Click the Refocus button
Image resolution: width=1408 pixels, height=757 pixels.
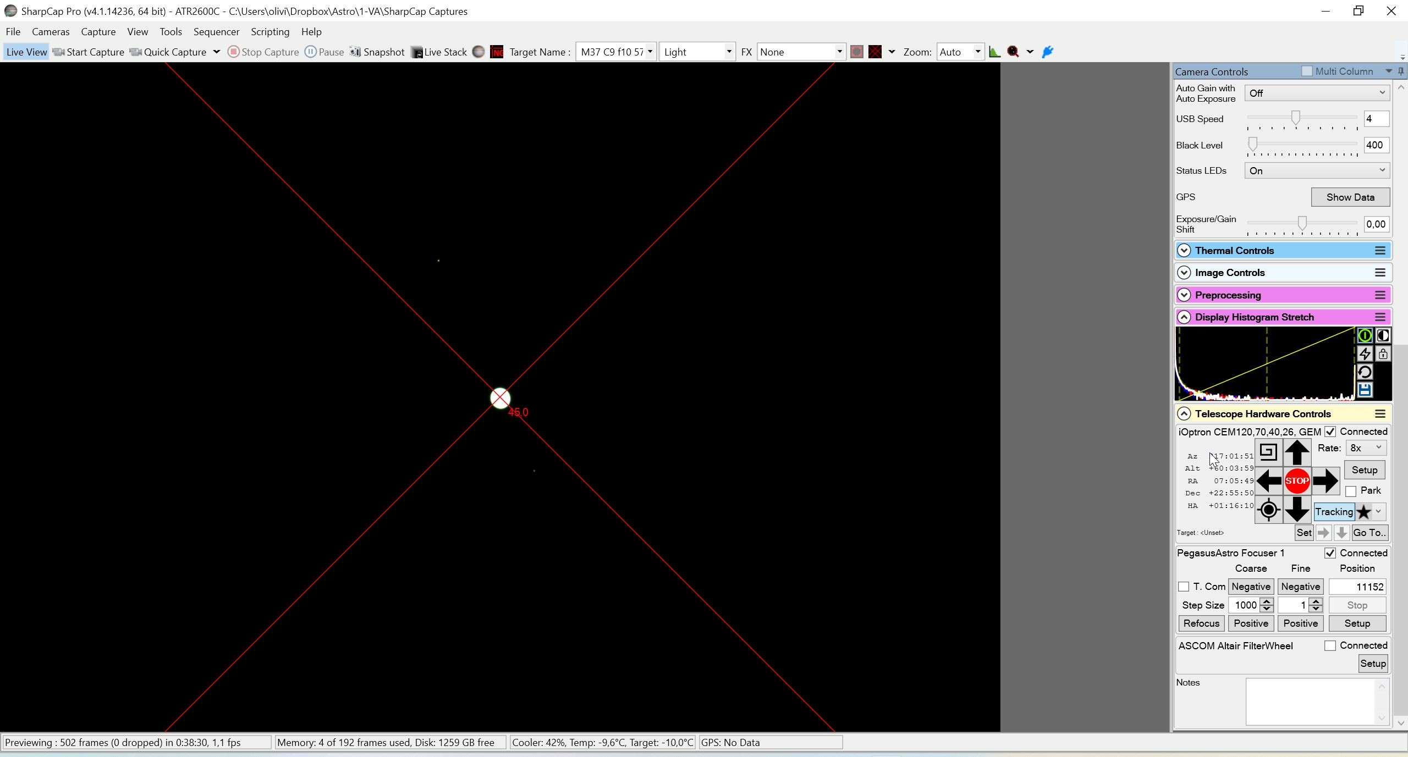pos(1201,623)
